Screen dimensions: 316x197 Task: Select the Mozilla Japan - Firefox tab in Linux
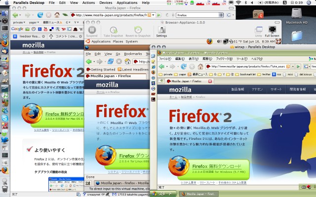[x=110, y=76]
